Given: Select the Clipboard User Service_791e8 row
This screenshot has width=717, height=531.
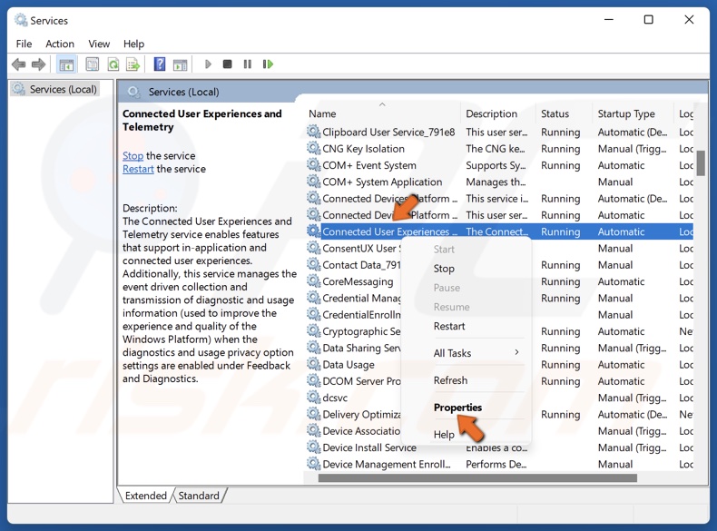Looking at the screenshot, I should click(x=499, y=133).
